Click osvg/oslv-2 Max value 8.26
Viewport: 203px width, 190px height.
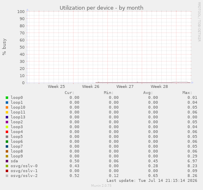[192, 176]
